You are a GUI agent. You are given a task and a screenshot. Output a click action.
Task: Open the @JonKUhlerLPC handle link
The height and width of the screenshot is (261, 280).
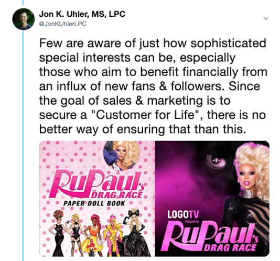point(63,24)
